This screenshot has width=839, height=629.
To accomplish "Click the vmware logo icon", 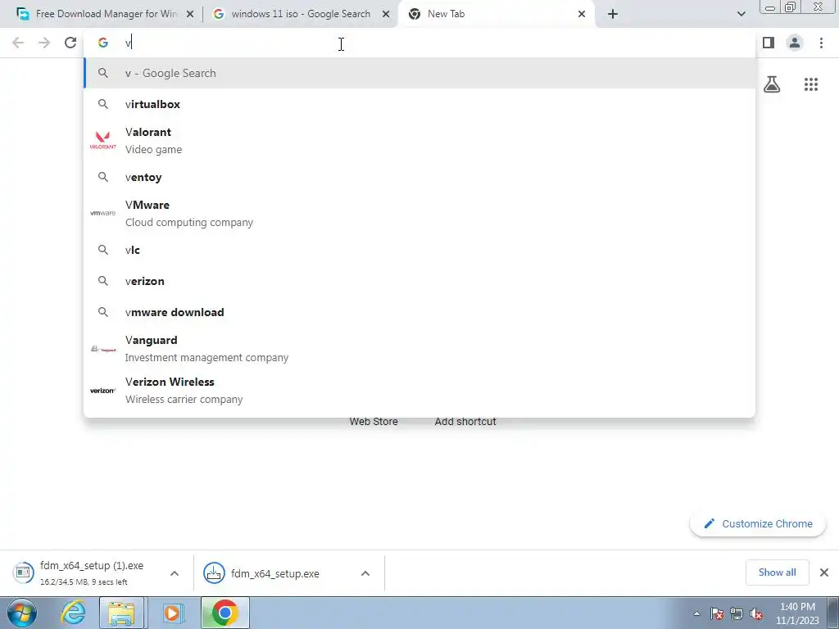I will (102, 213).
